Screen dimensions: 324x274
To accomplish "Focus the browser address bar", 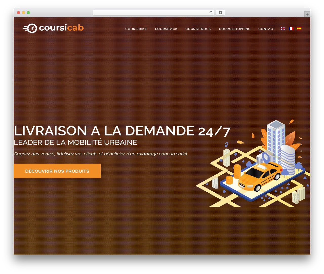I will point(153,13).
